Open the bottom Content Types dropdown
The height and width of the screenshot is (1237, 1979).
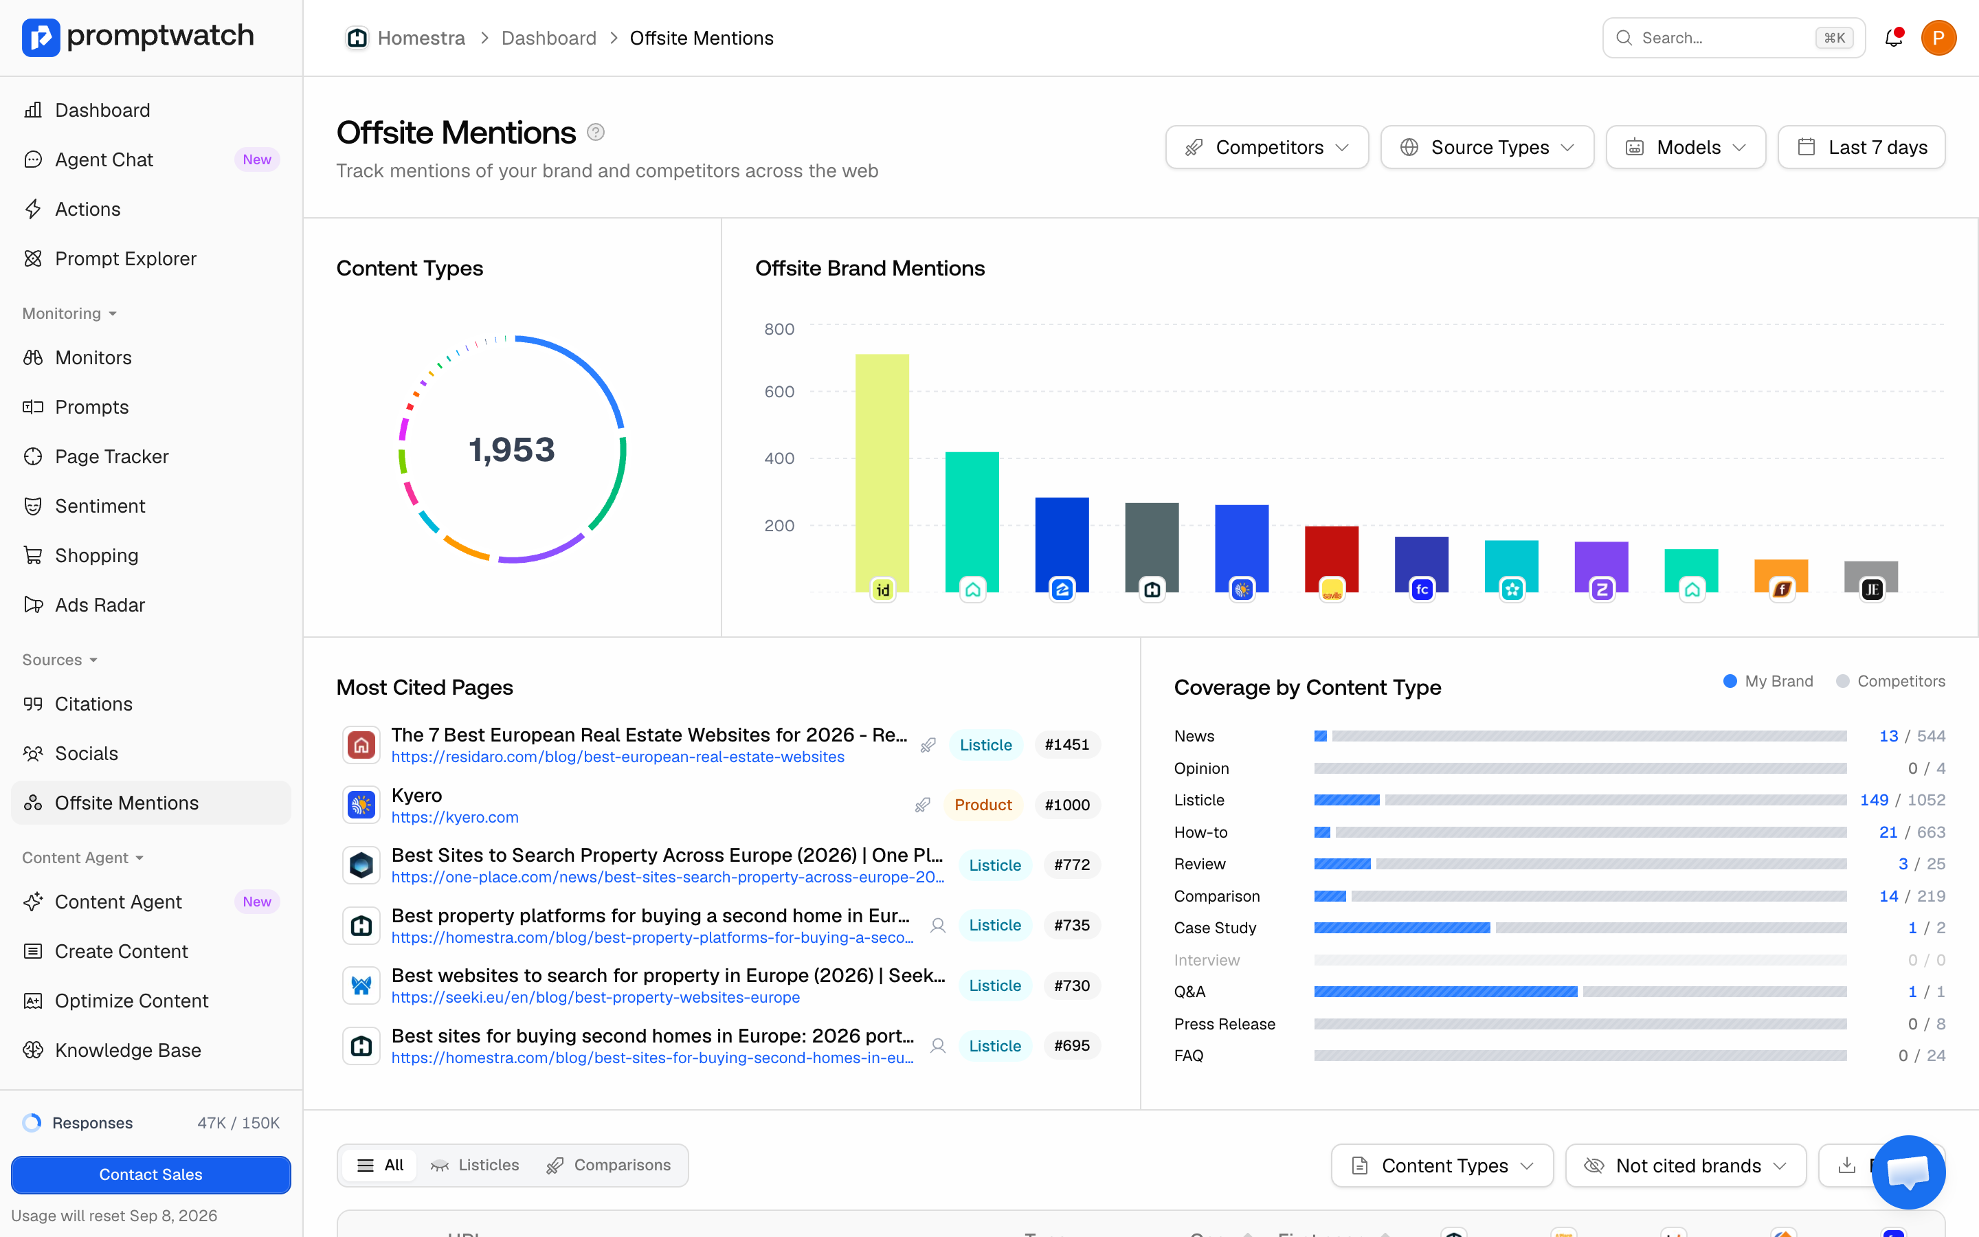[1442, 1166]
